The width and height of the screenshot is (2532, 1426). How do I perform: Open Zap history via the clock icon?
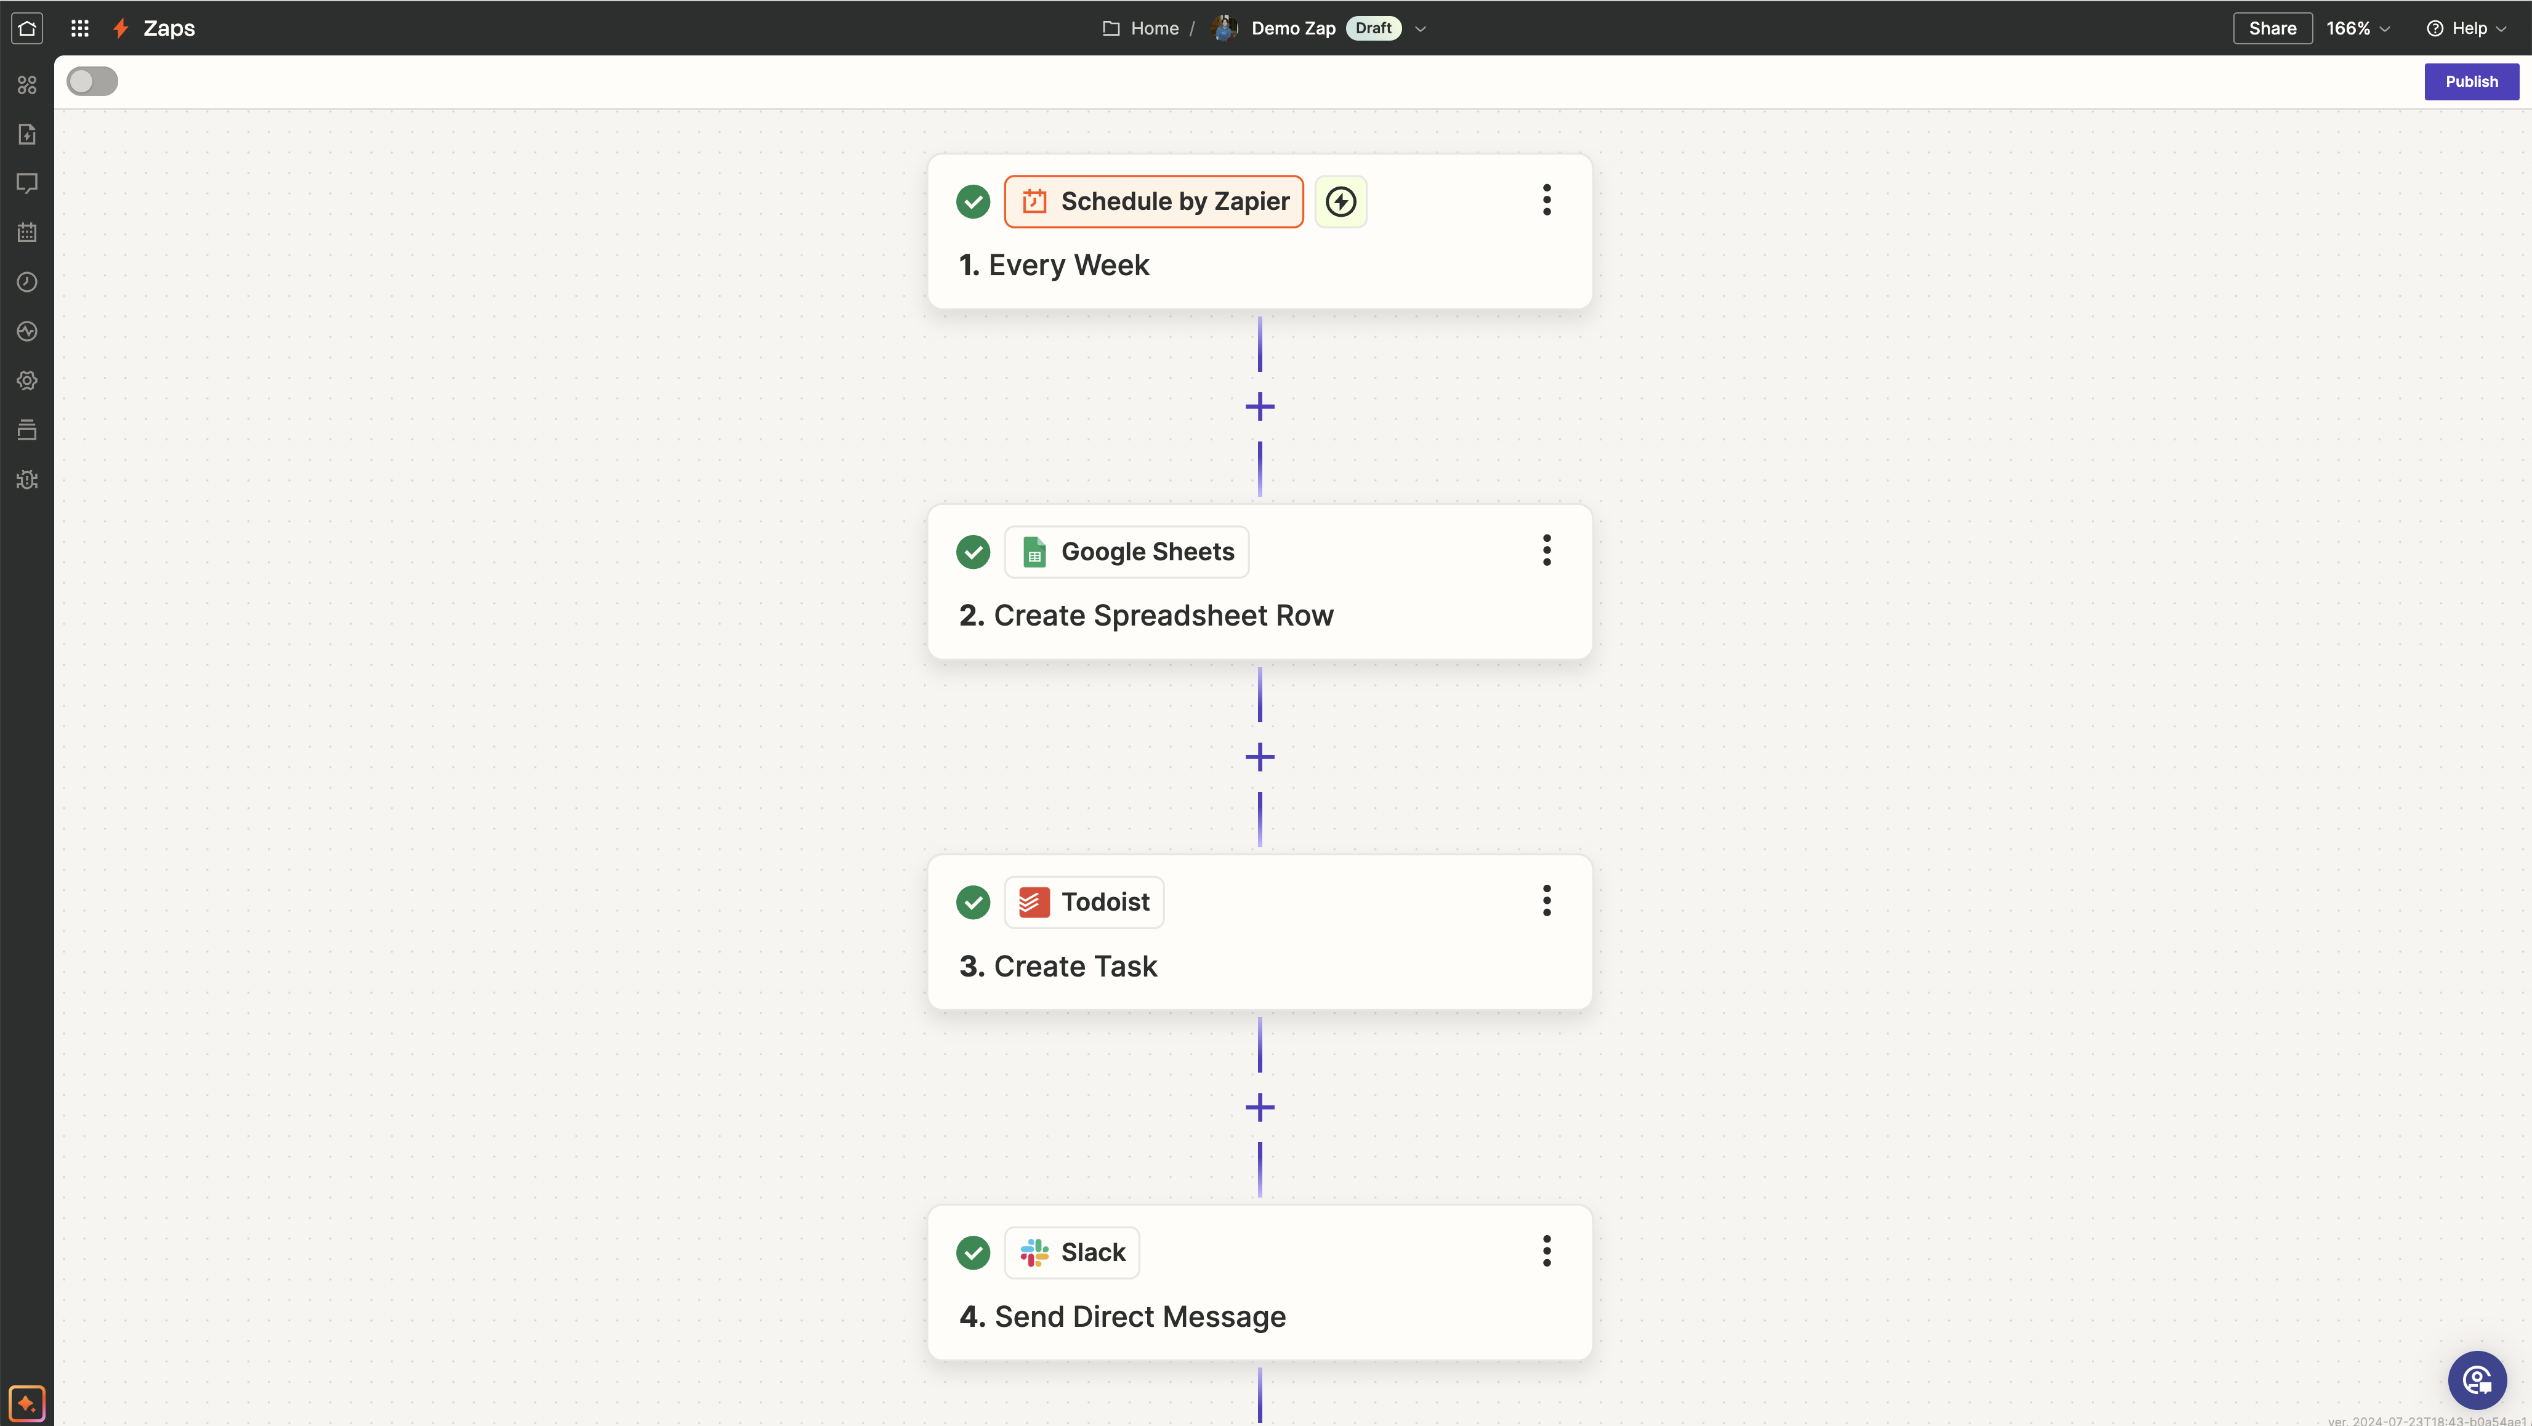[26, 282]
